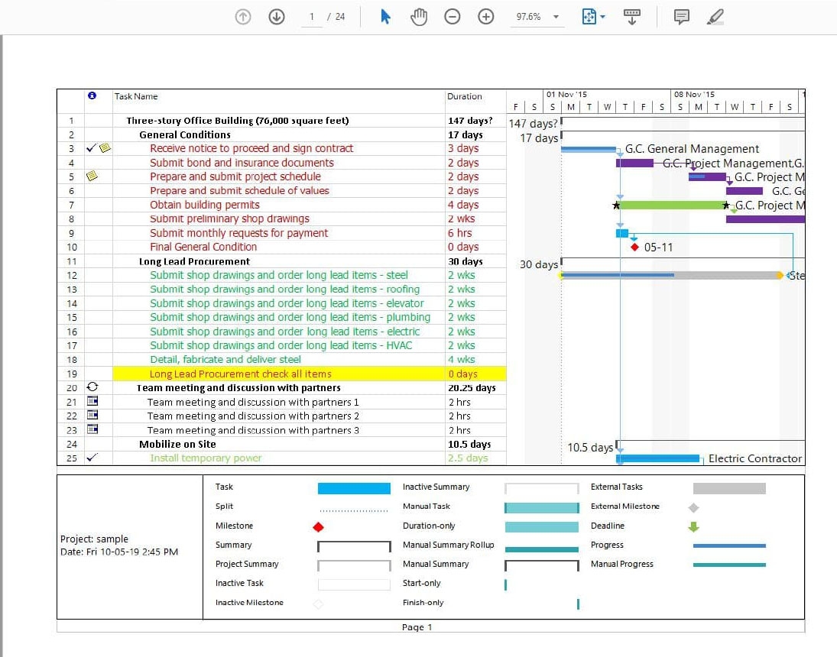837x657 pixels.
Task: Activate the Selection arrow tool
Action: click(x=385, y=16)
